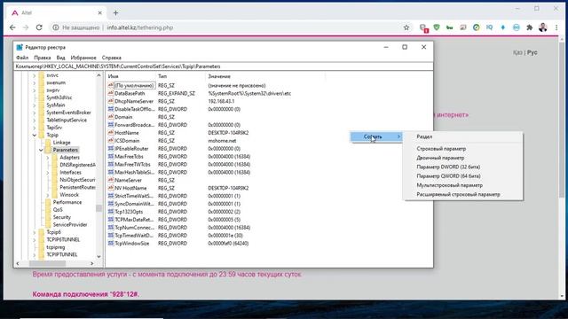Expand the TapiSrv tree node
568x319 pixels.
click(x=35, y=128)
